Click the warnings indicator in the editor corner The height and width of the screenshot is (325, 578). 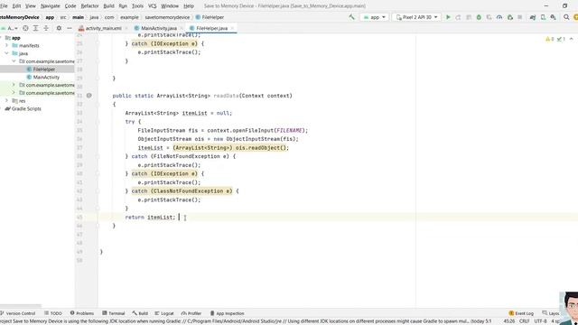click(x=550, y=39)
